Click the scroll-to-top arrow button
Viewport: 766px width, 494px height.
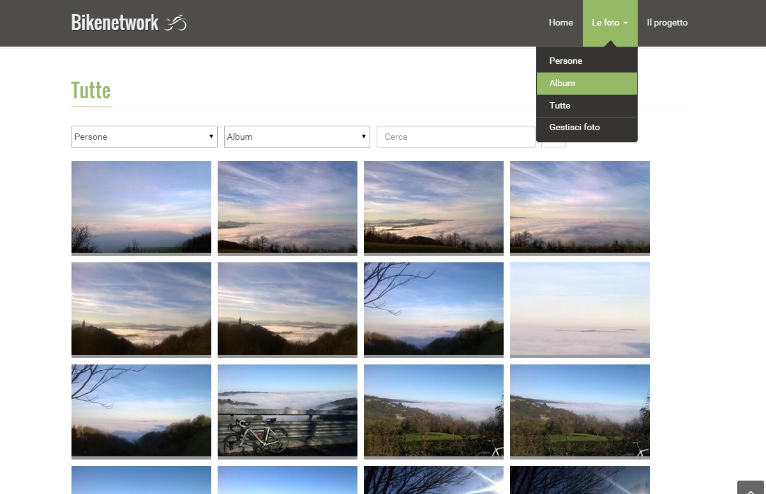point(751,488)
